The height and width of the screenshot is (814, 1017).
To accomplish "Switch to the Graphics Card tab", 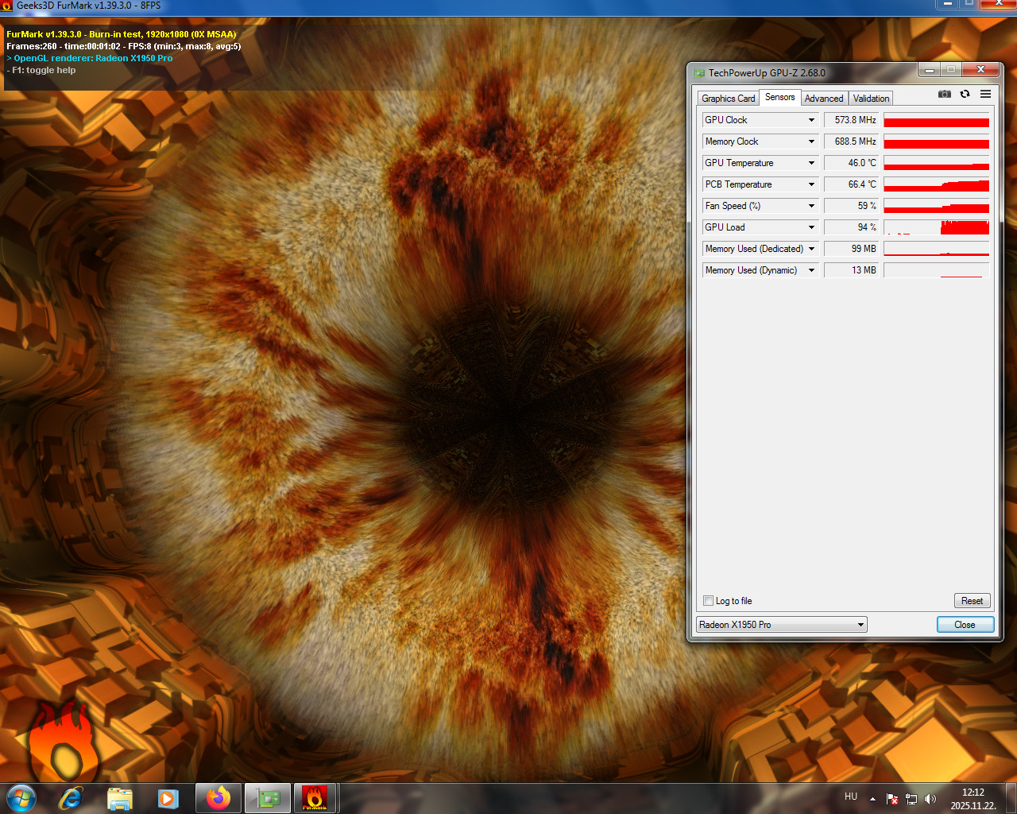I will pos(728,99).
